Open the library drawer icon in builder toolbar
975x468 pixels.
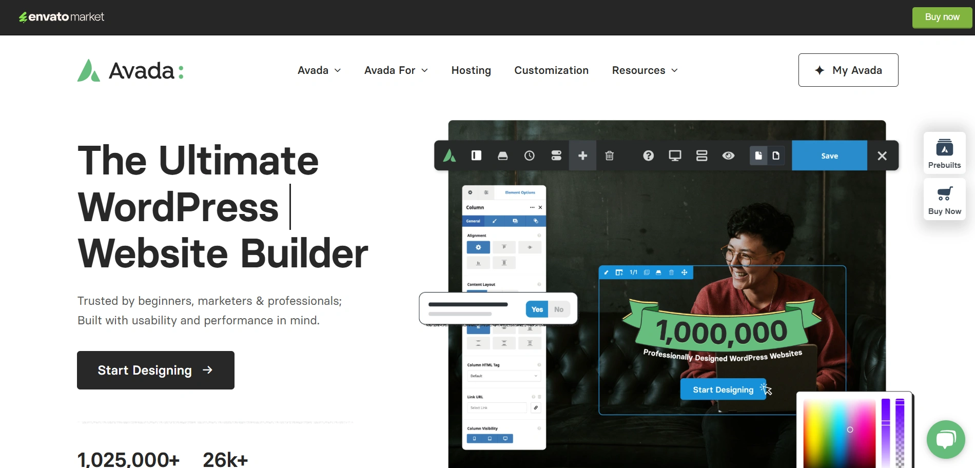click(x=503, y=155)
